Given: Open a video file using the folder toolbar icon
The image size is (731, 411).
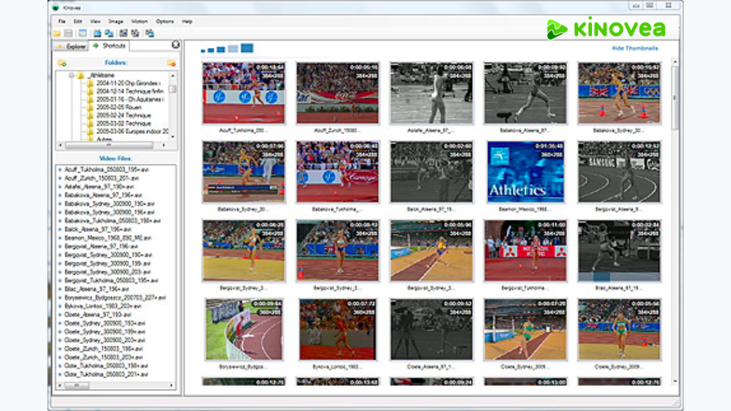Looking at the screenshot, I should [x=57, y=33].
